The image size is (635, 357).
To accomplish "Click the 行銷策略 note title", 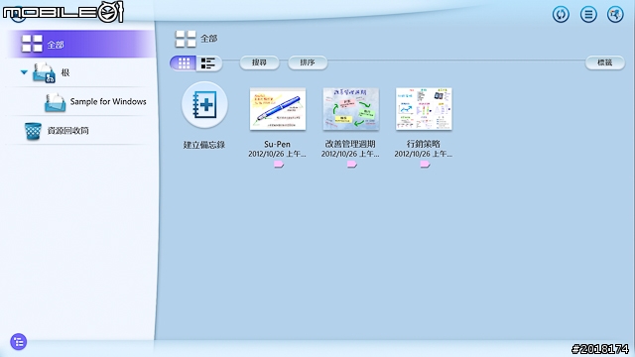I will point(424,144).
